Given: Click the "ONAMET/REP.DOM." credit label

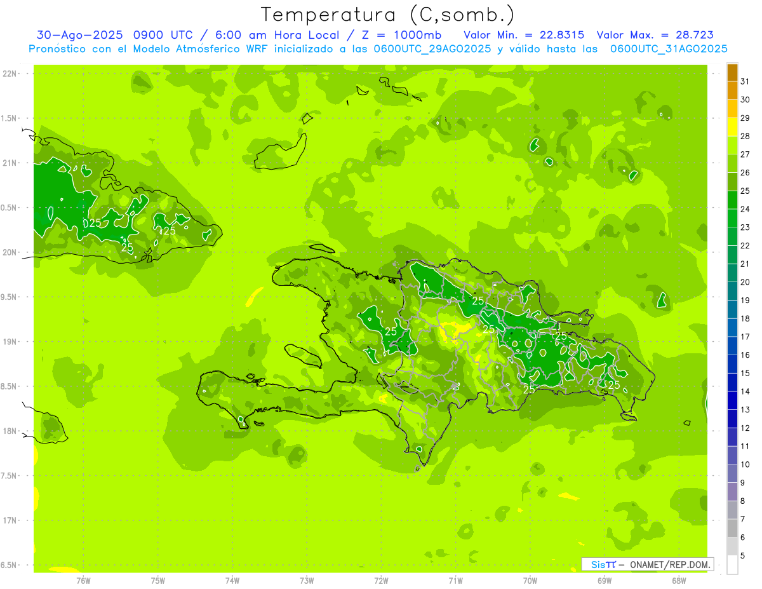Looking at the screenshot, I should 670,564.
